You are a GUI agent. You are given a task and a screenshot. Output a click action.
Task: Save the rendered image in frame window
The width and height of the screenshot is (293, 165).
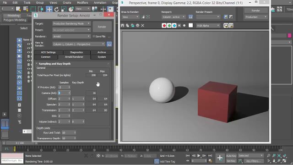[122, 26]
